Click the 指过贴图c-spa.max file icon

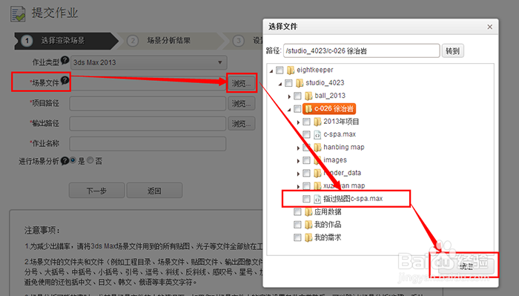(317, 199)
